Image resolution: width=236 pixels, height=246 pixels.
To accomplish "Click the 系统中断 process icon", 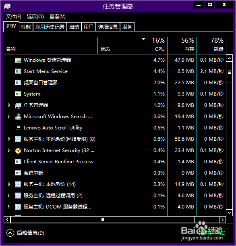I will coord(18,173).
